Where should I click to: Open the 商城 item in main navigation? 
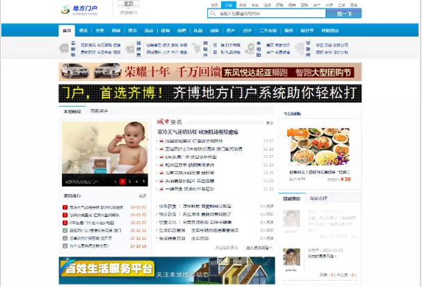coord(116,31)
